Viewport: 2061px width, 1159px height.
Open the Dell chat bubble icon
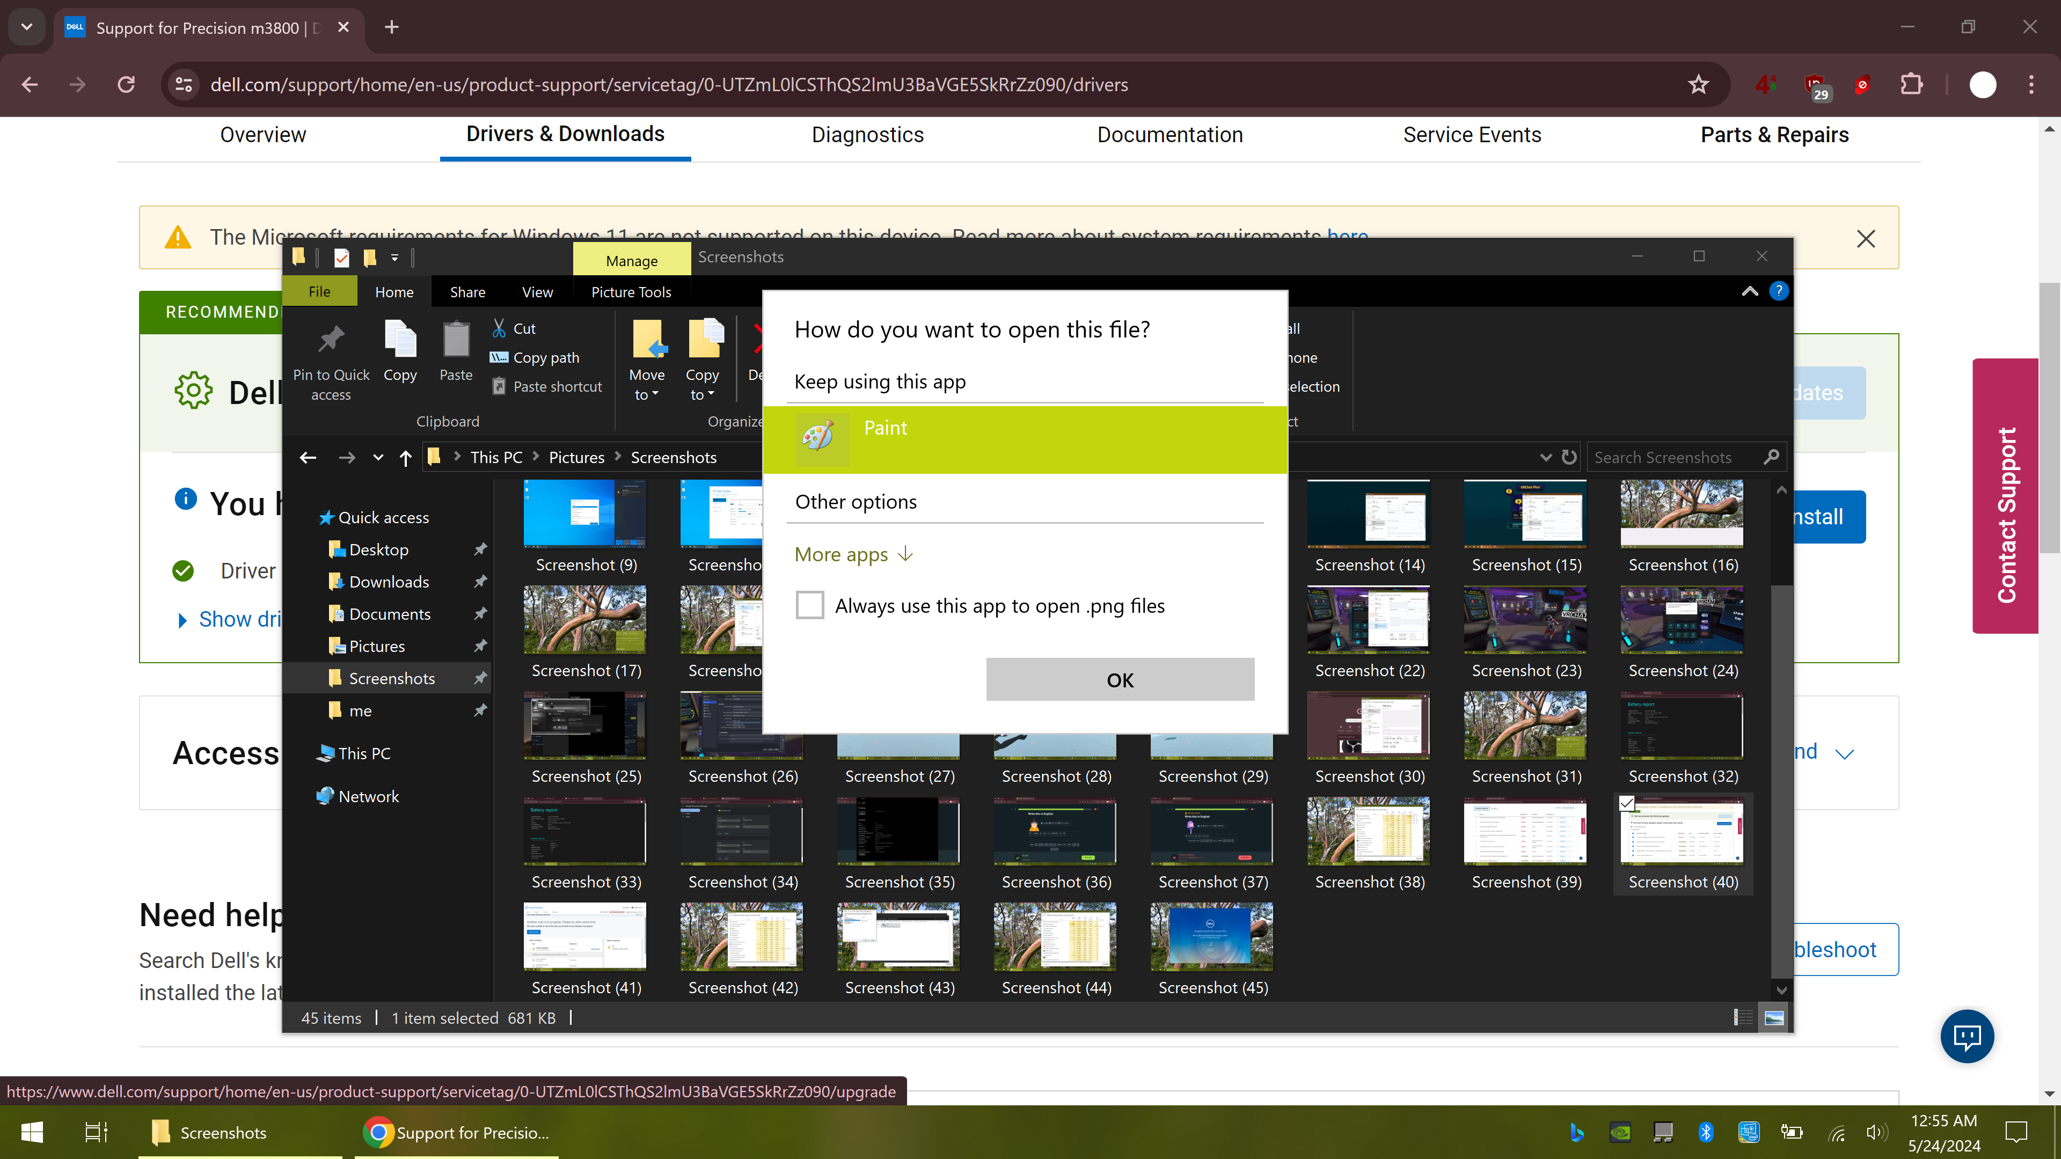pyautogui.click(x=1967, y=1037)
